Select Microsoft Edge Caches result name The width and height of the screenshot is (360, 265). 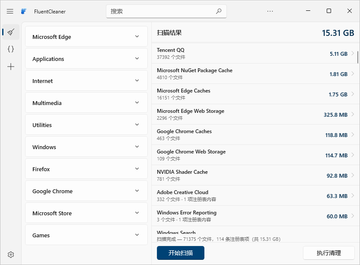tap(183, 91)
